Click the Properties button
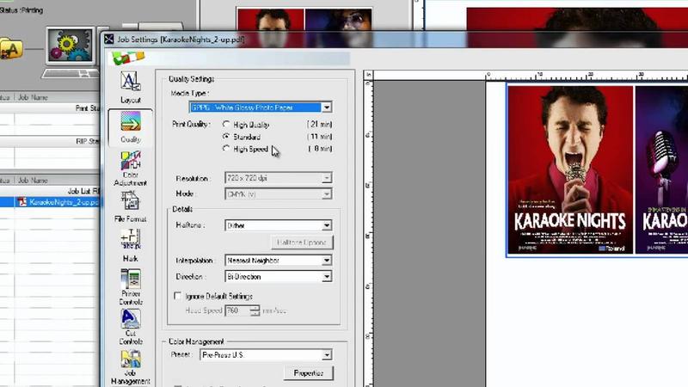688x387 pixels. pos(309,373)
